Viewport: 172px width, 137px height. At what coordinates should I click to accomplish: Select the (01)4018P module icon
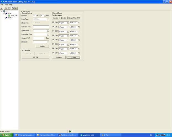9,16
